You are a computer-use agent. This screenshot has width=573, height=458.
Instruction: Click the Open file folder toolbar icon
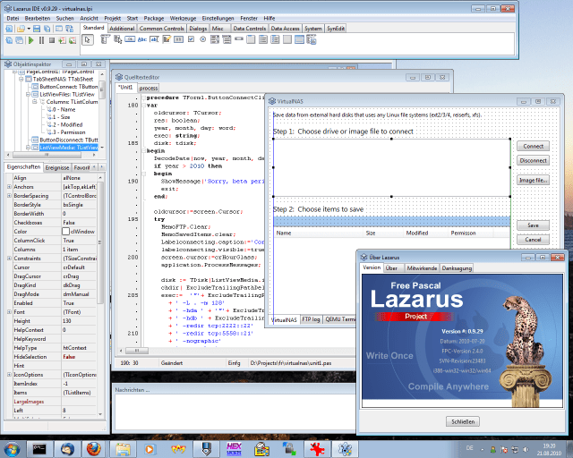[21, 29]
